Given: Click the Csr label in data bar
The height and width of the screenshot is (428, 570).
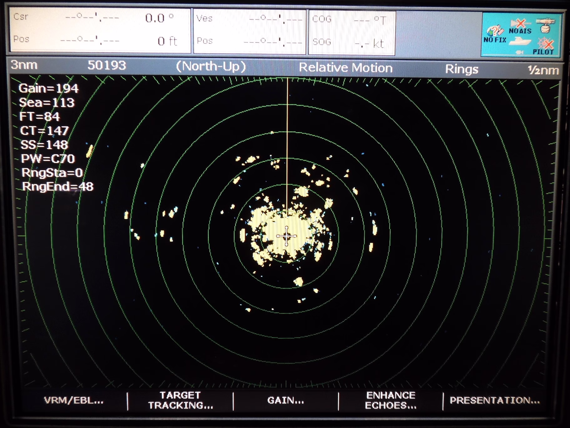Looking at the screenshot, I should 21,16.
